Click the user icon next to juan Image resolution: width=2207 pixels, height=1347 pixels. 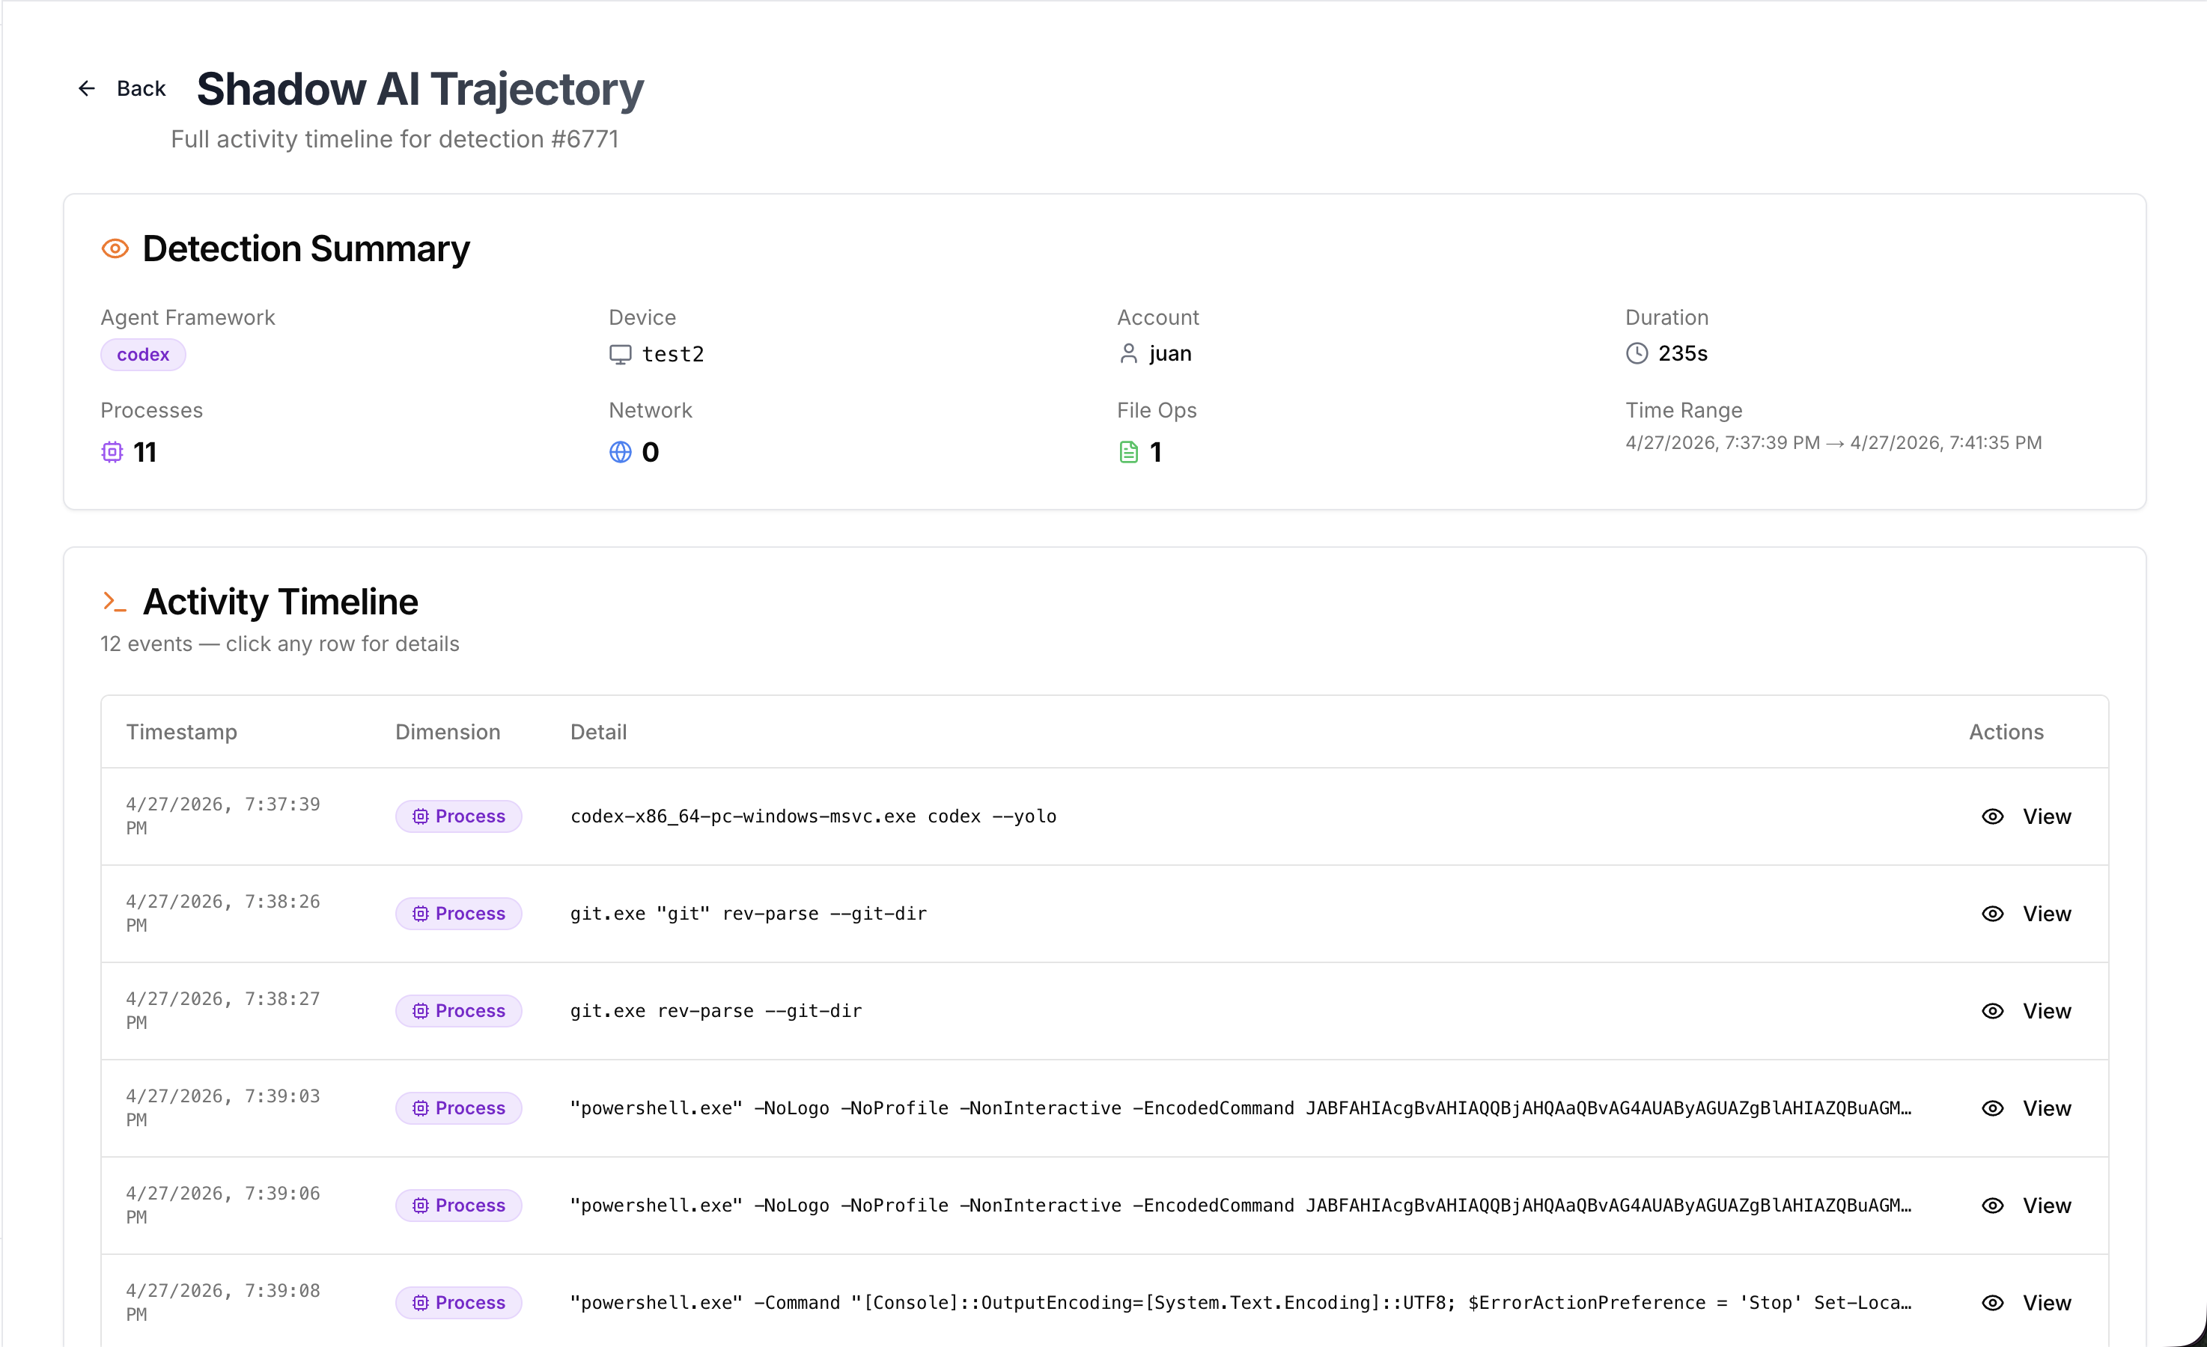1129,354
